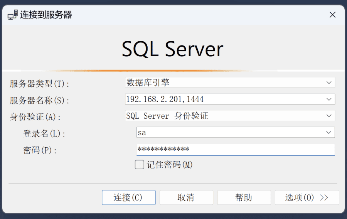Screen dimensions: 347x219
Task: Open the 服务器类型 dropdown arrow
Action: pos(329,83)
